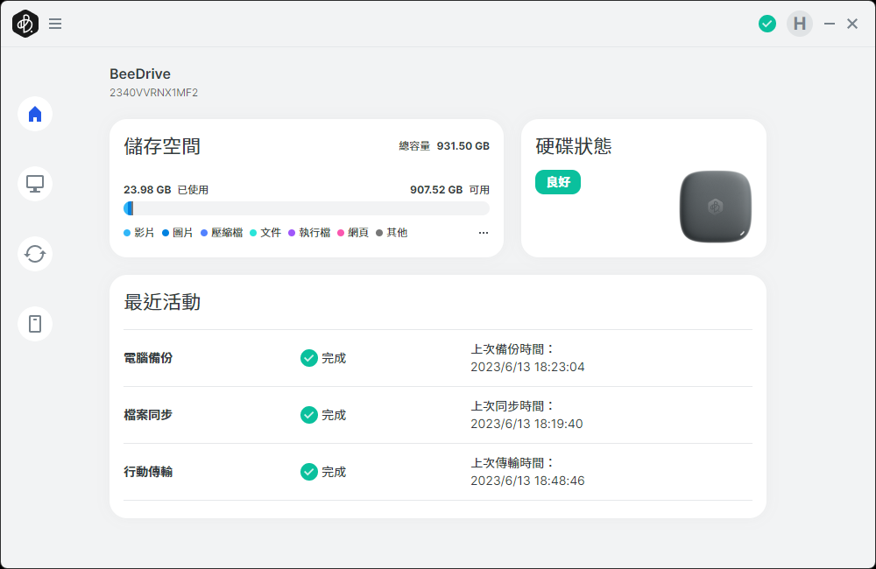The width and height of the screenshot is (876, 569).
Task: Click the 完成 check icon for 電腦備份
Action: pos(308,358)
